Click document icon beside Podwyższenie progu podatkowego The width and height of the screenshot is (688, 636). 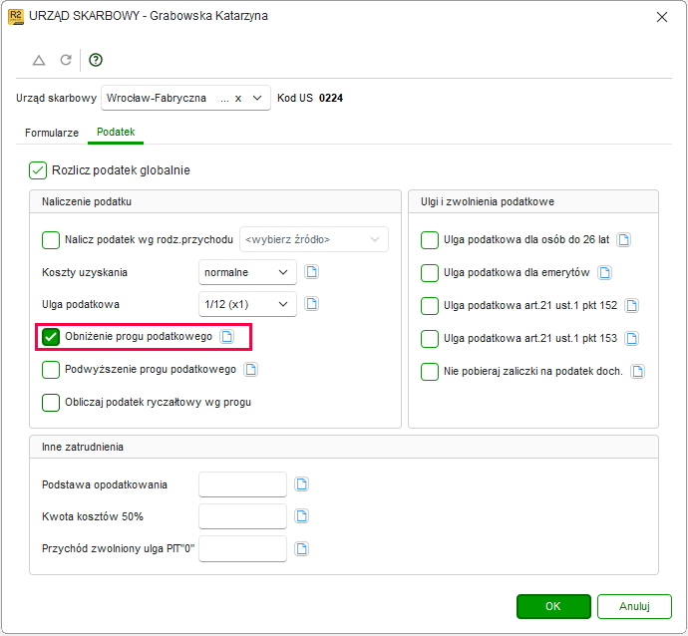click(x=251, y=369)
